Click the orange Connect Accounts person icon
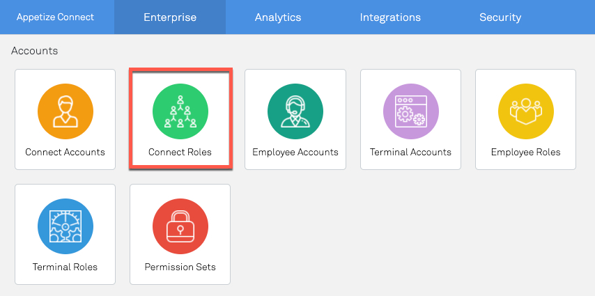This screenshot has height=296, width=595. 65,111
